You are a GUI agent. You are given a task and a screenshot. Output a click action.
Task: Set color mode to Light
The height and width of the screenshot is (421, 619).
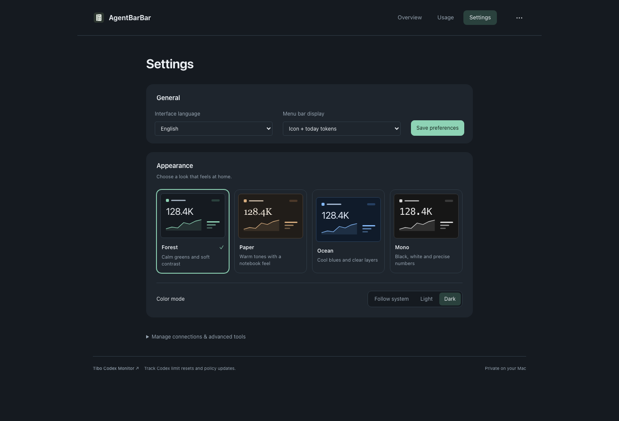click(x=426, y=299)
